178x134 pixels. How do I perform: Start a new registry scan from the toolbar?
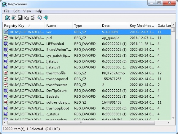[x=7, y=18]
